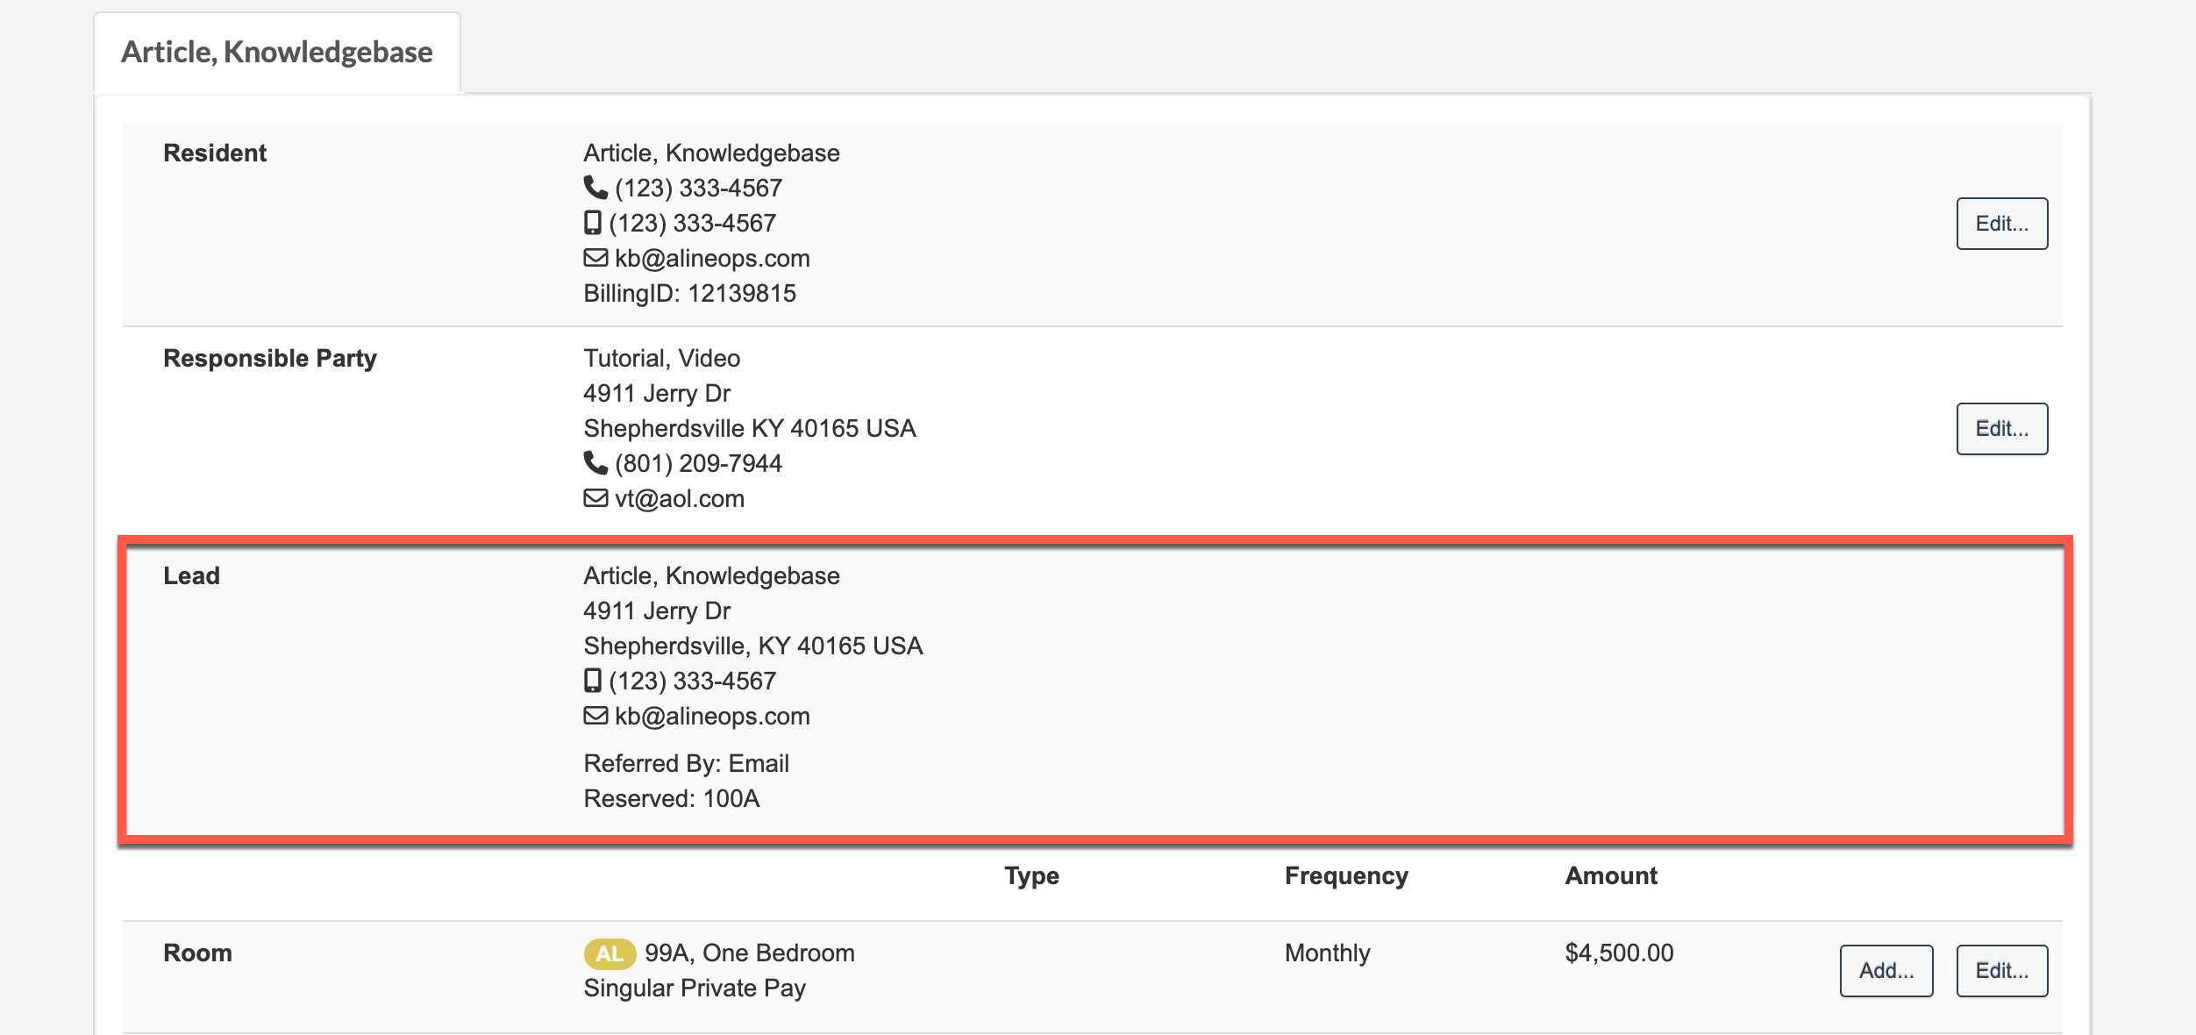Screen dimensions: 2196x1035
Task: Click the Edit button in Room row
Action: point(2001,970)
